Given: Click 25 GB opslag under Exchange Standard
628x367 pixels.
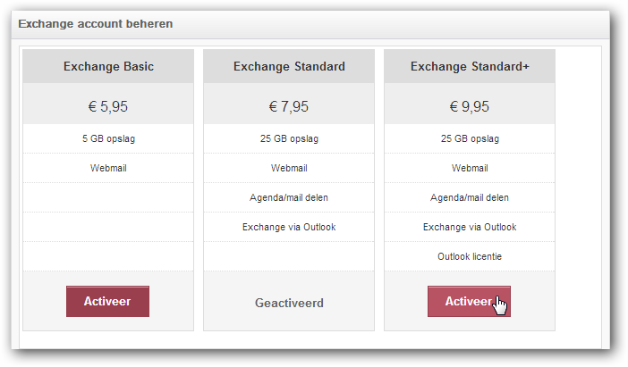Looking at the screenshot, I should [x=289, y=138].
